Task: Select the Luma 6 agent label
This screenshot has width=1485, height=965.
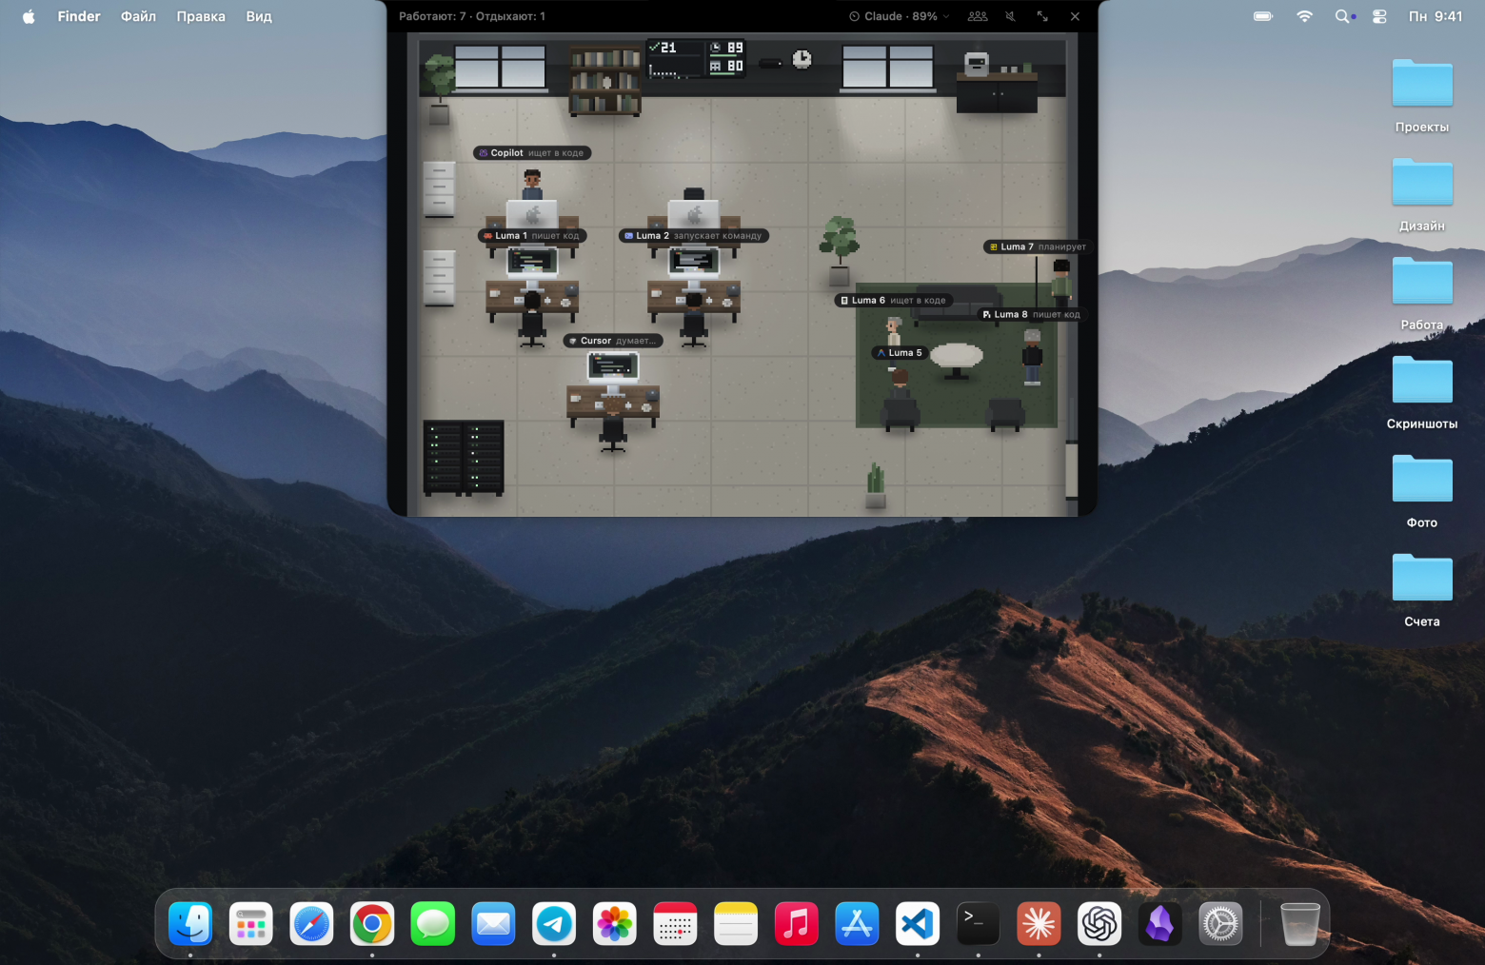Action: pos(893,300)
